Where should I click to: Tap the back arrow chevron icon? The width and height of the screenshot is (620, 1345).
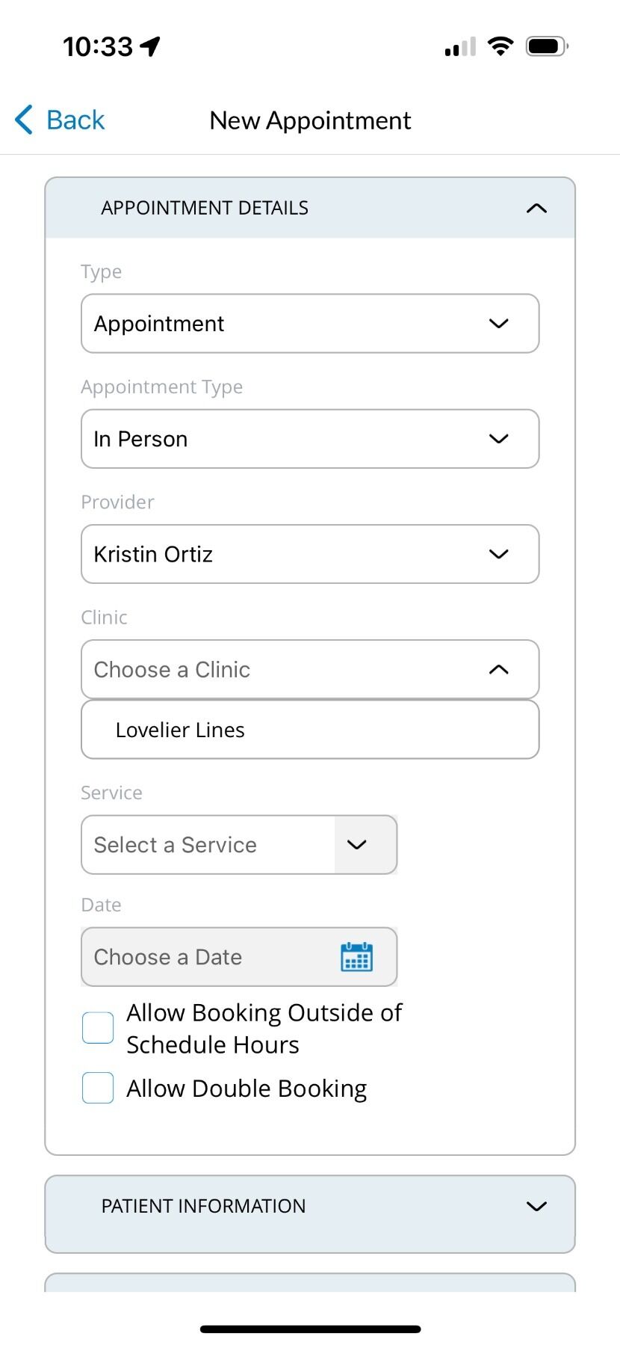24,120
